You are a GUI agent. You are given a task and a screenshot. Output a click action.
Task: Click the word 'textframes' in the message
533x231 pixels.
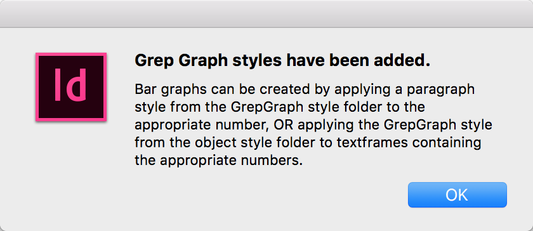(x=372, y=142)
